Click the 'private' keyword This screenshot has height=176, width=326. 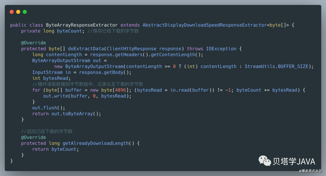tap(31, 31)
